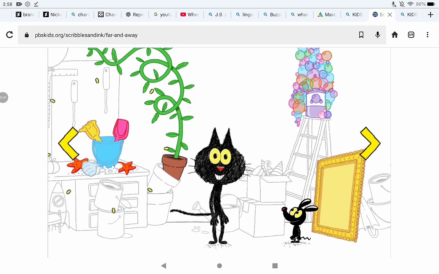
Task: Go to browser home page
Action: tap(395, 35)
